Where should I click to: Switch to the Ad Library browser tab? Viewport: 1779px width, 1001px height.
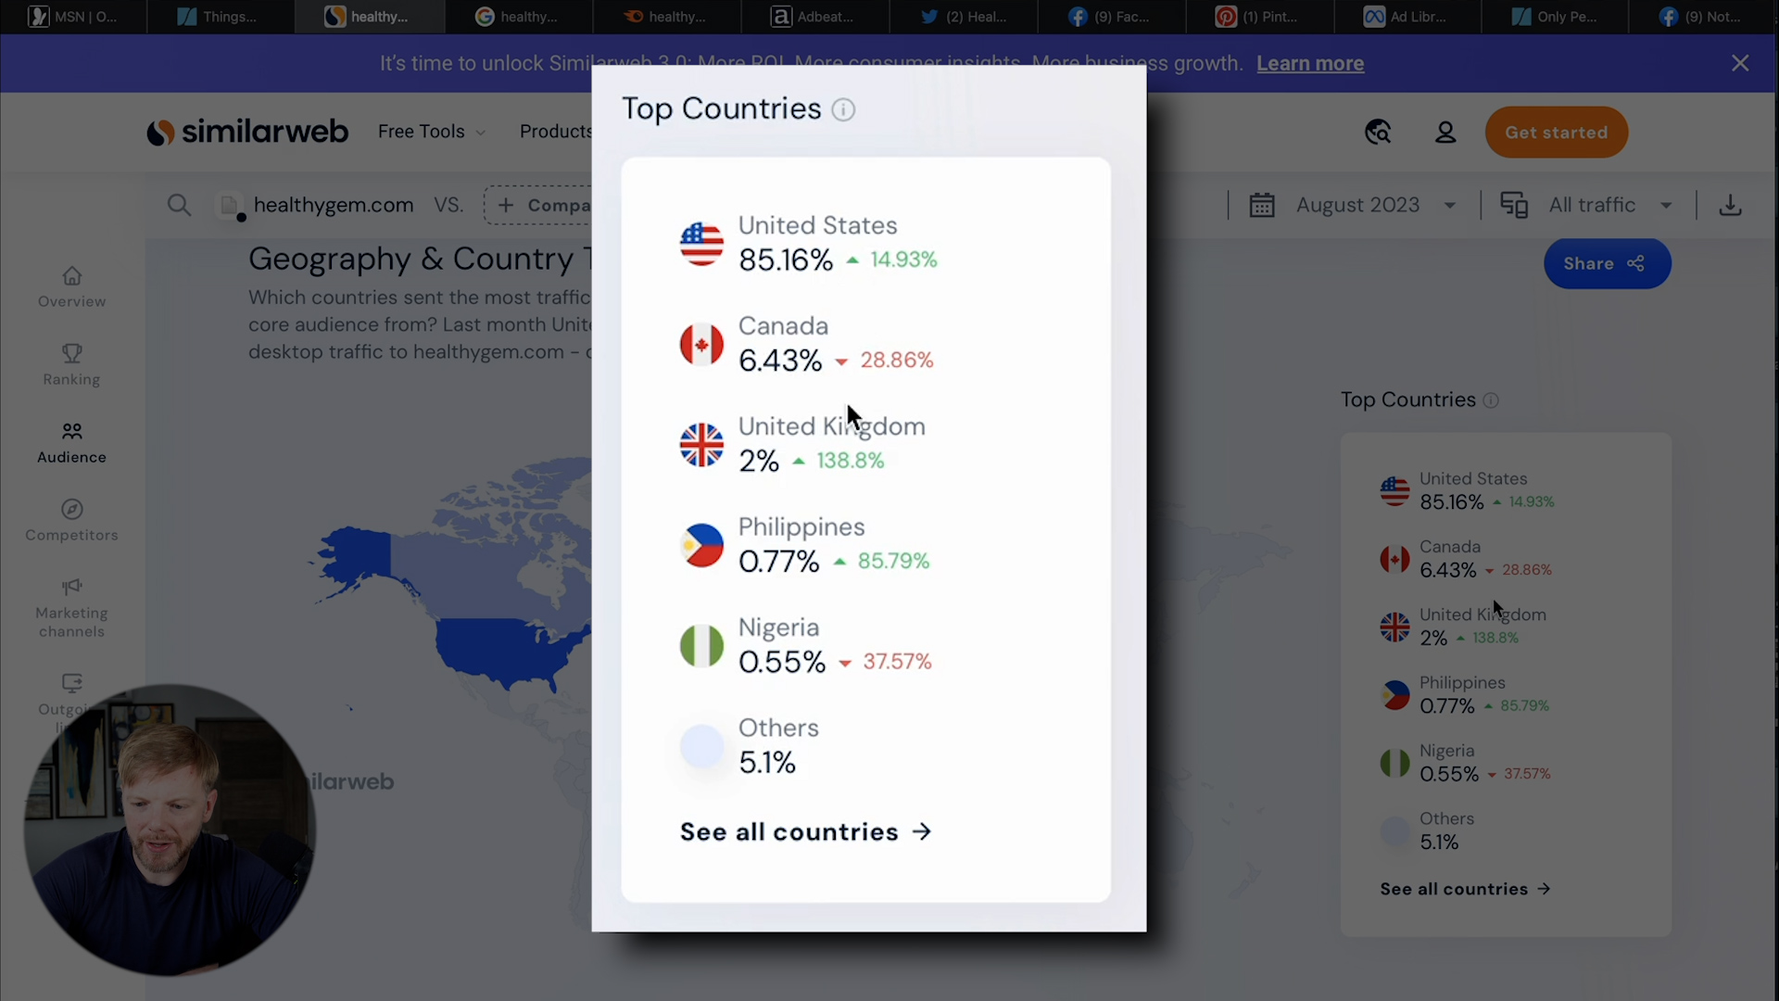(x=1406, y=17)
